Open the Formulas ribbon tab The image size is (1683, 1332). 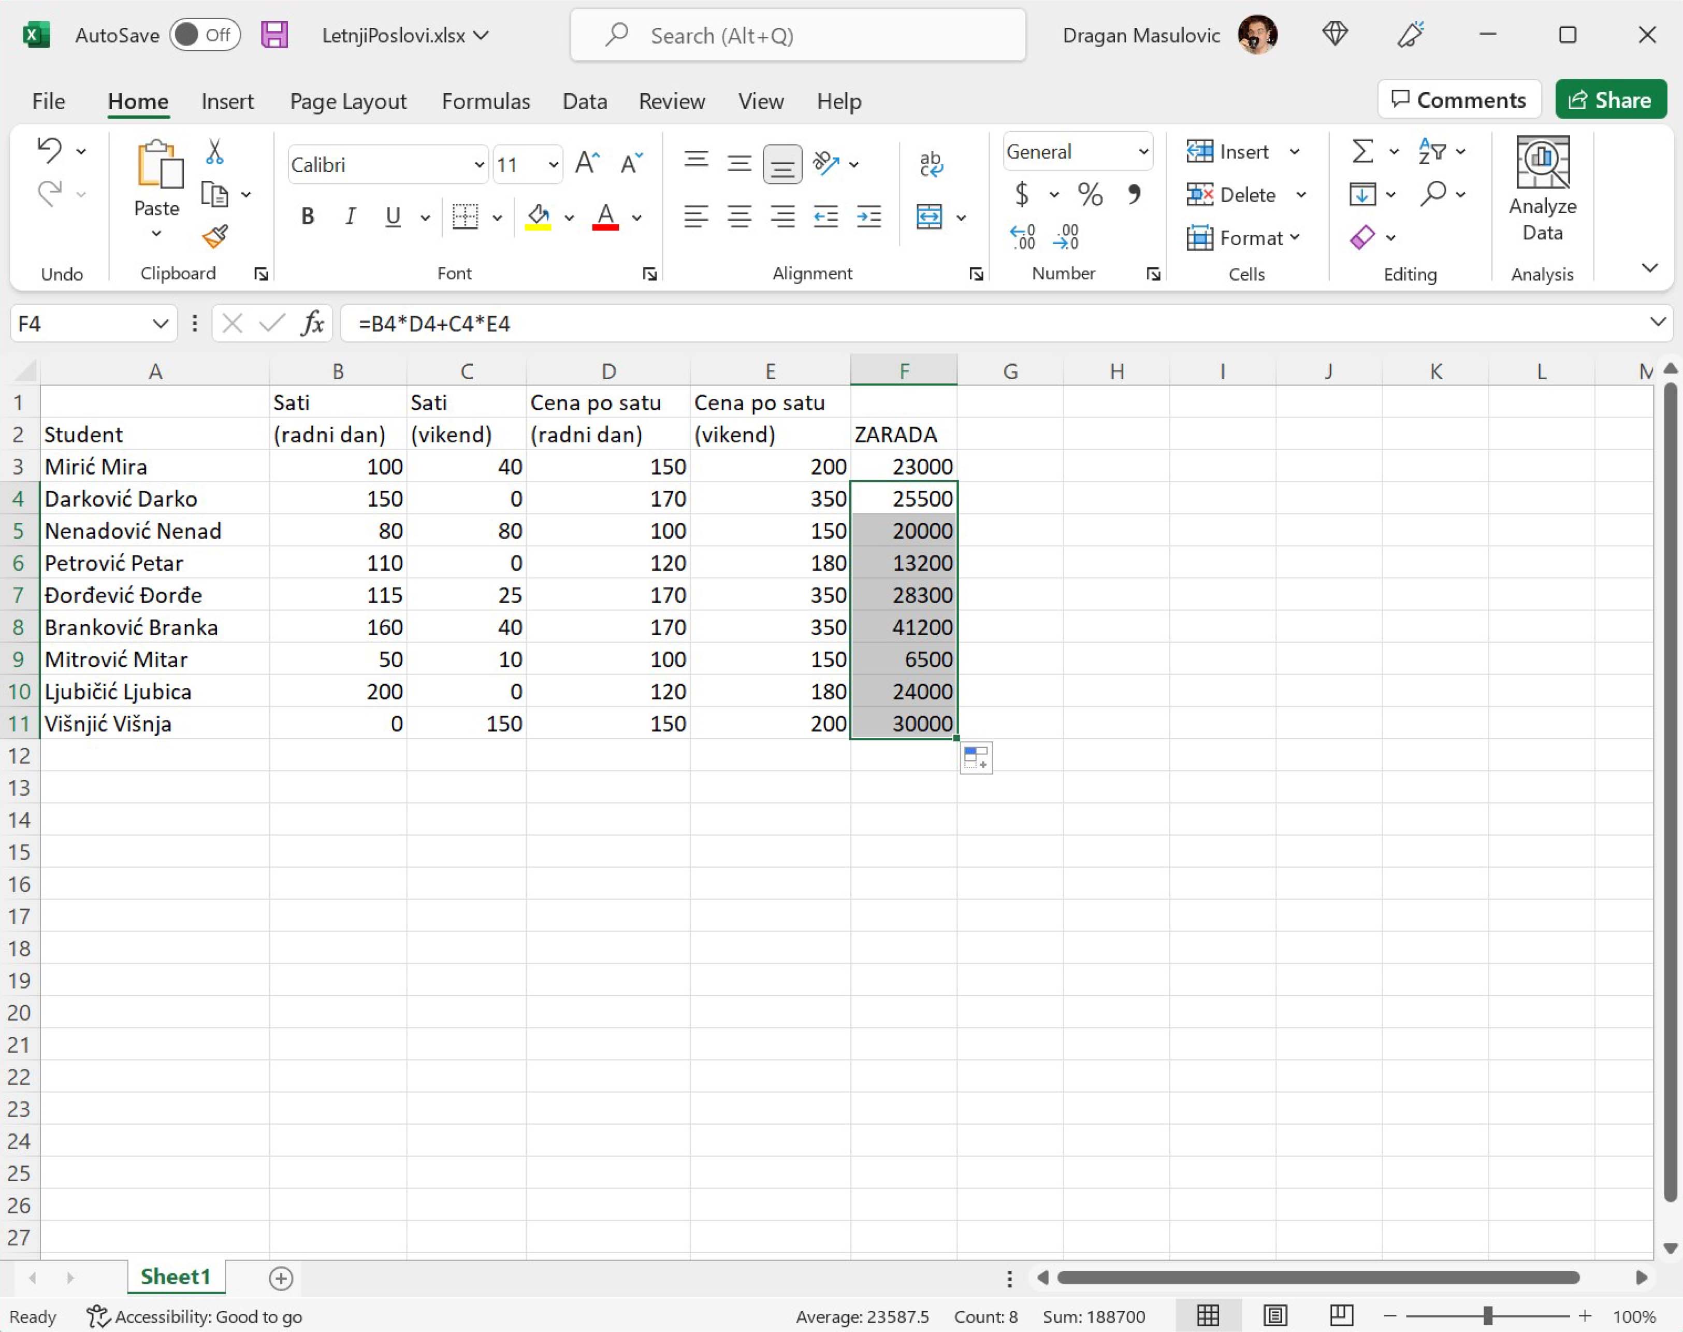[486, 102]
